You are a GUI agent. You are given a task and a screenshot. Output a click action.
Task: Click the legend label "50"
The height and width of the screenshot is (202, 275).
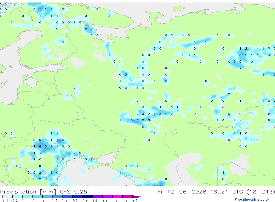(134, 200)
